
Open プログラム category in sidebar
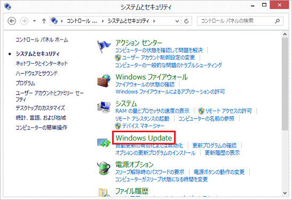click(25, 83)
